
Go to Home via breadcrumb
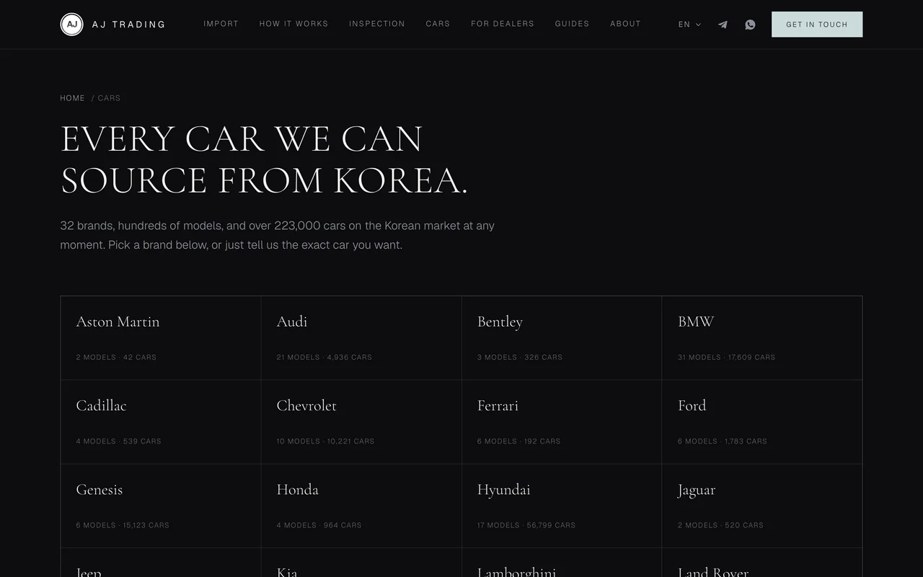[x=72, y=98]
